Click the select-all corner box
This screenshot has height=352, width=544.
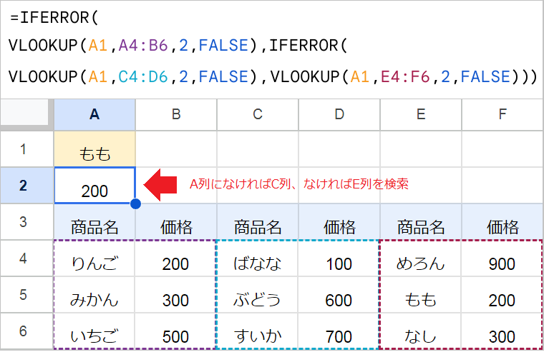(x=24, y=112)
